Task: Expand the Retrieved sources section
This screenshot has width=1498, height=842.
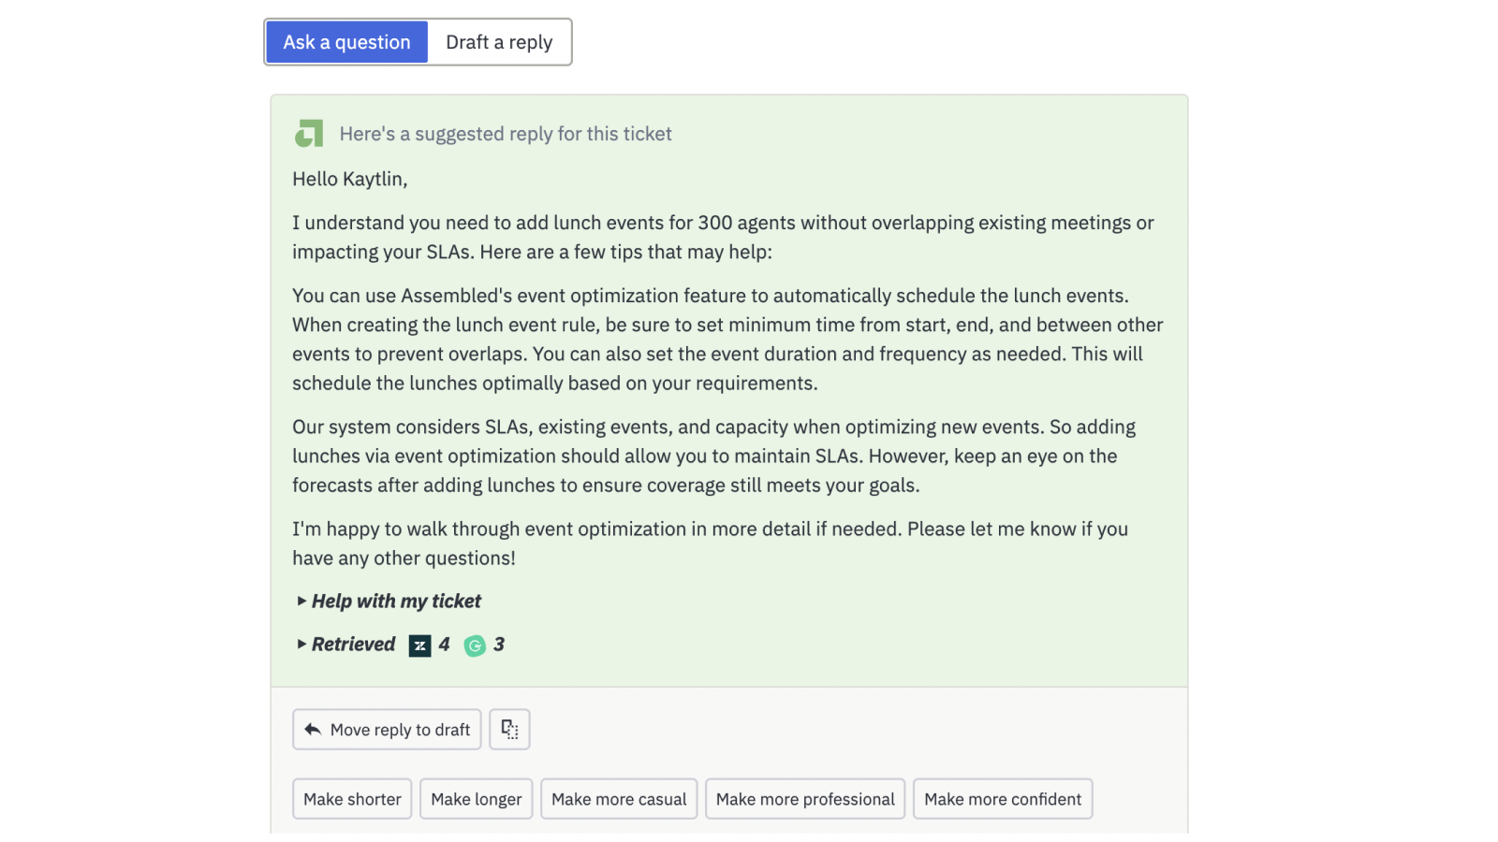Action: coord(353,644)
